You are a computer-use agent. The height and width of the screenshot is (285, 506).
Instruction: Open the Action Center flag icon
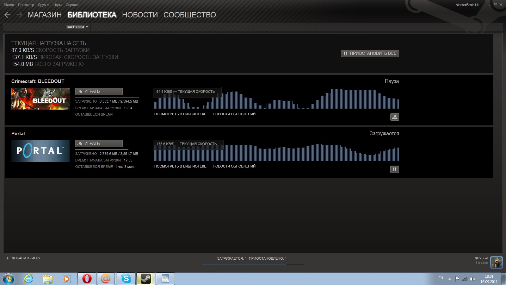point(457,279)
